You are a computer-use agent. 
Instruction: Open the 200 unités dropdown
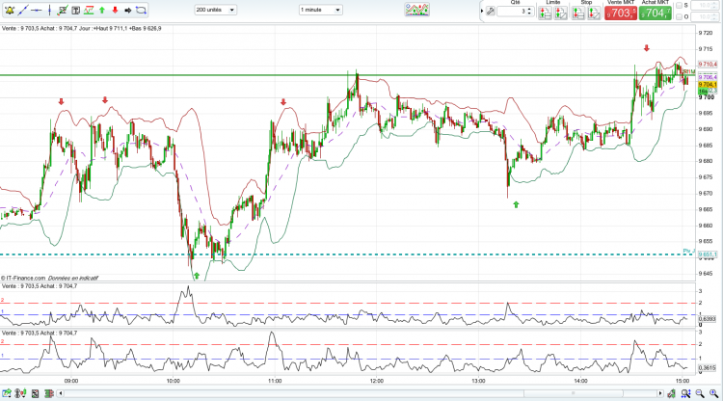tap(215, 10)
